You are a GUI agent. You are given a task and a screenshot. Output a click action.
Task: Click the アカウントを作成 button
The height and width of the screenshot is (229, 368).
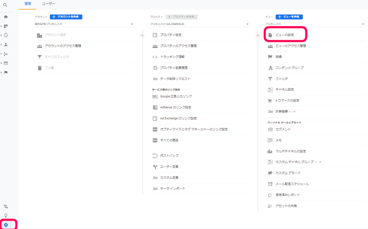pyautogui.click(x=66, y=17)
